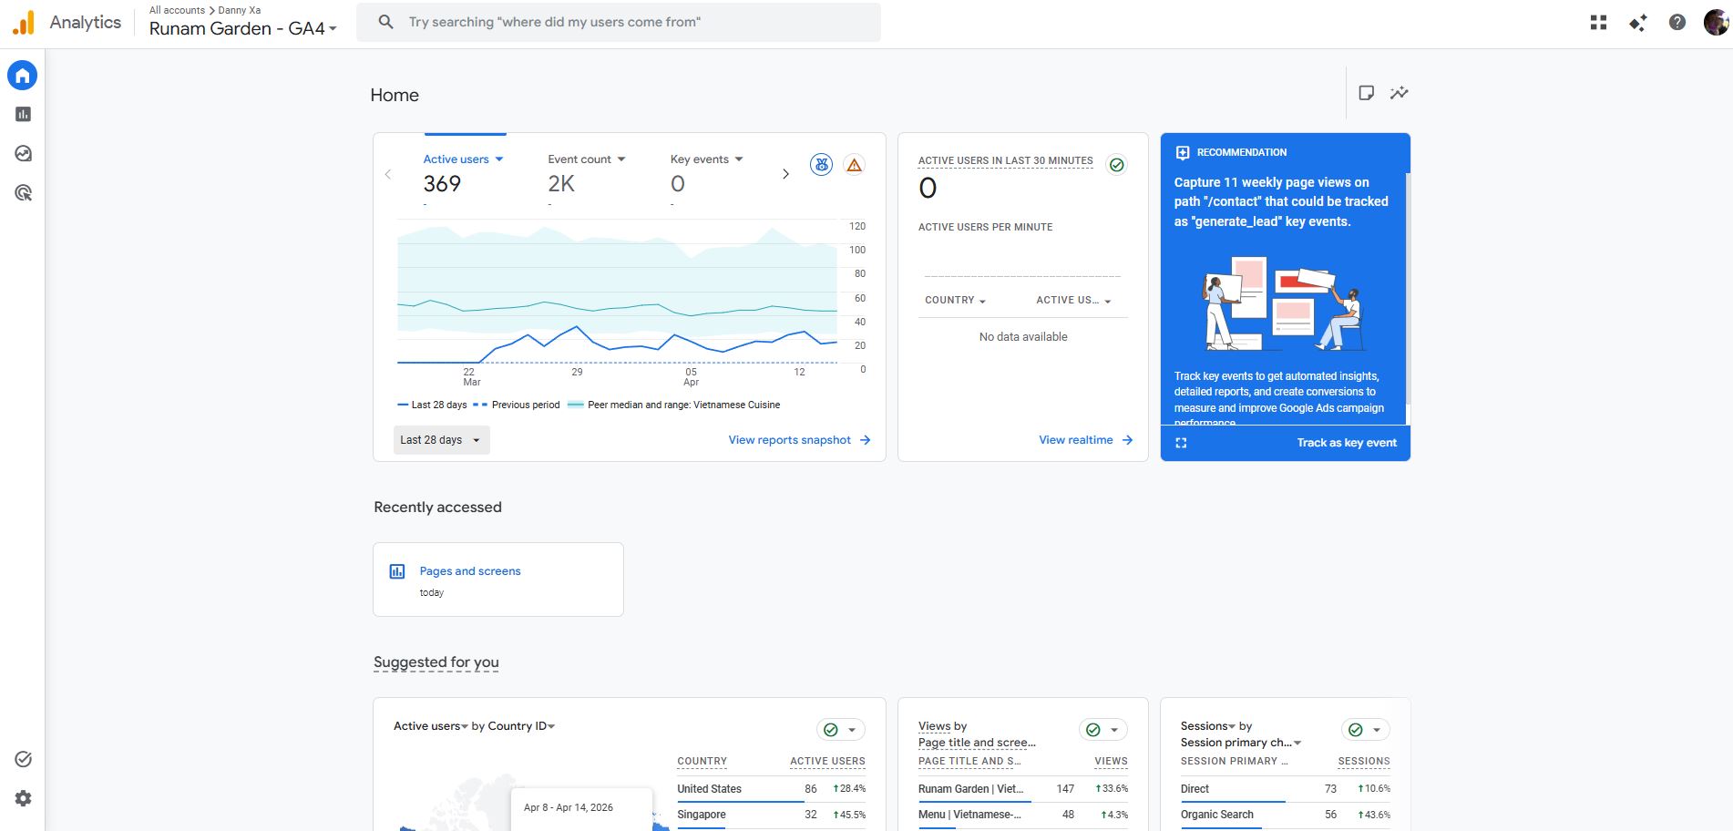Click the Danny Xa account breadcrumb
Viewport: 1733px width, 831px height.
tap(240, 10)
